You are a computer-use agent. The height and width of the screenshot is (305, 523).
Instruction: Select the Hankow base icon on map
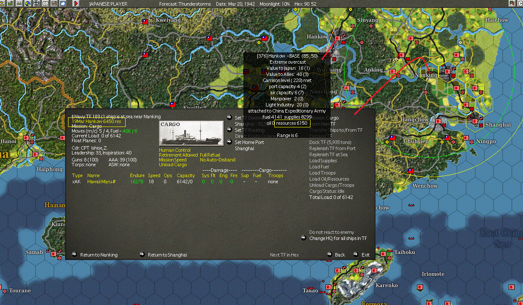pos(338,39)
